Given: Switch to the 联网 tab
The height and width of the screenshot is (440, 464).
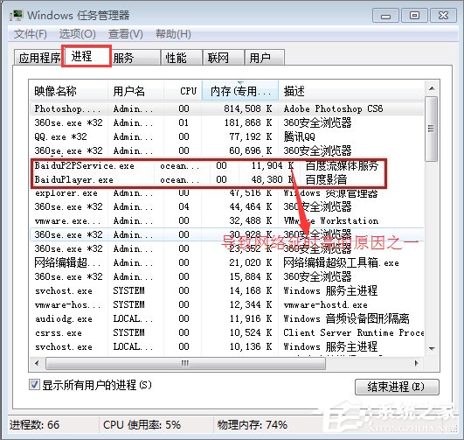Looking at the screenshot, I should click(224, 58).
